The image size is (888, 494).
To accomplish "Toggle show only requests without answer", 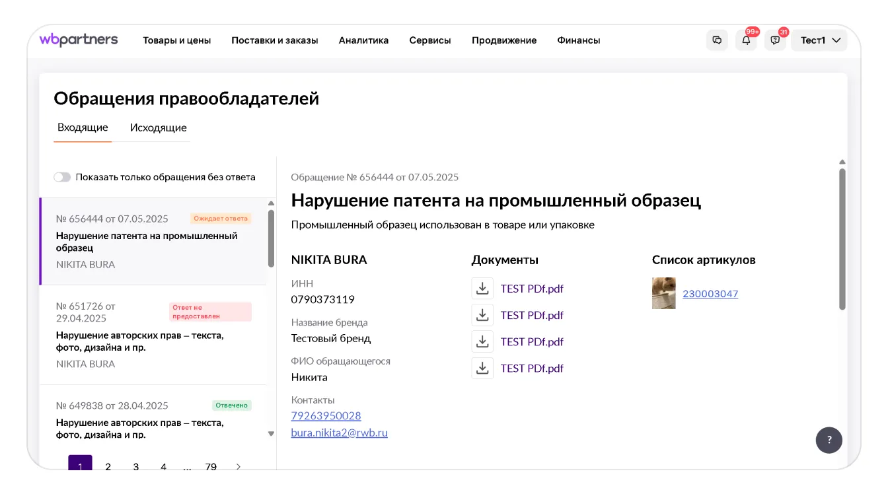I will [x=62, y=177].
